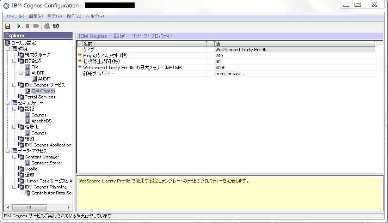Select ローカル設定 root node
Image resolution: width=388 pixels, height=223 pixels.
pyautogui.click(x=24, y=43)
